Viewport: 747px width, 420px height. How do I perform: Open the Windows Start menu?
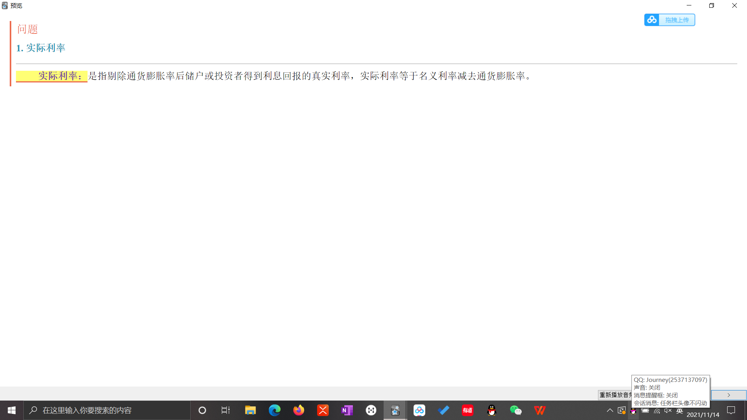pyautogui.click(x=12, y=410)
